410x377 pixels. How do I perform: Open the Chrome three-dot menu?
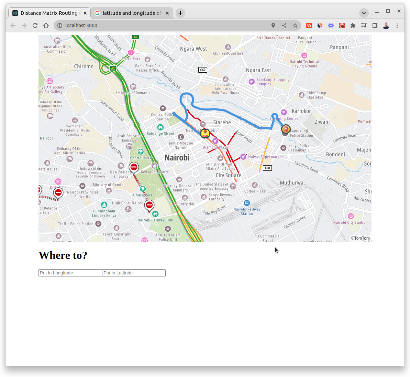click(x=397, y=25)
